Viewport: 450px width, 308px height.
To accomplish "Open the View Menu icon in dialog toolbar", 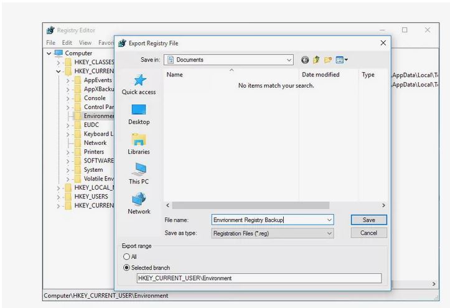I will [342, 60].
